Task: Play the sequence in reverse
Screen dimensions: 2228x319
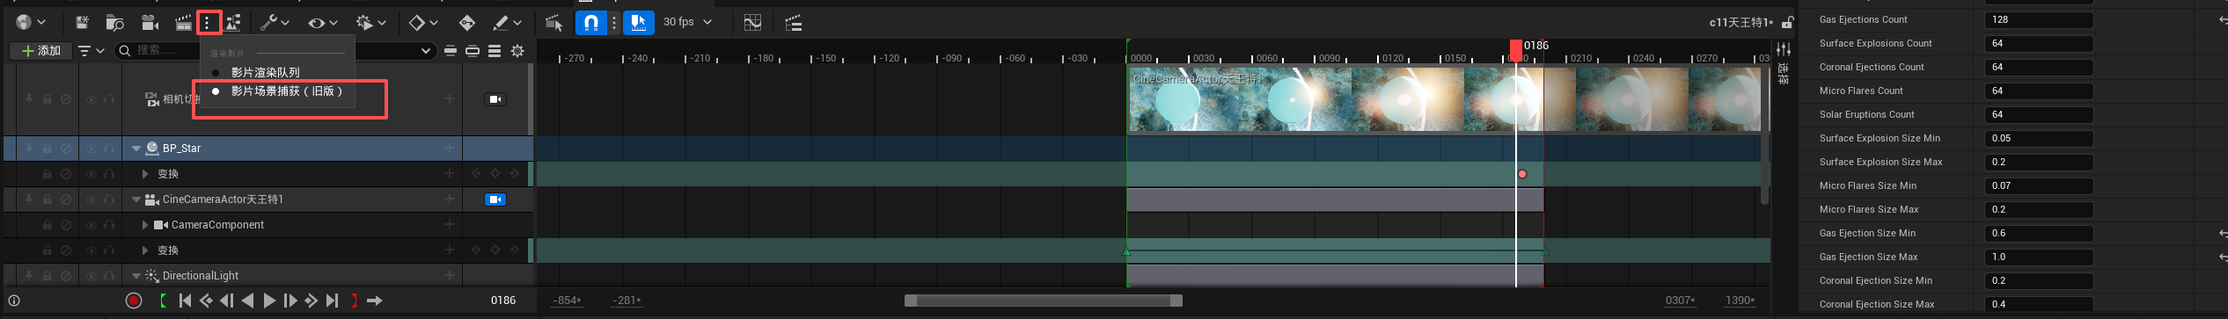Action: 248,301
